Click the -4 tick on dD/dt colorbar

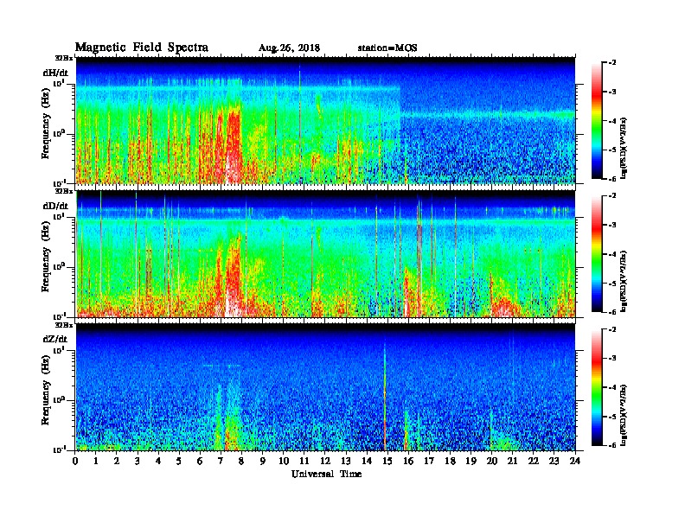[x=612, y=254]
